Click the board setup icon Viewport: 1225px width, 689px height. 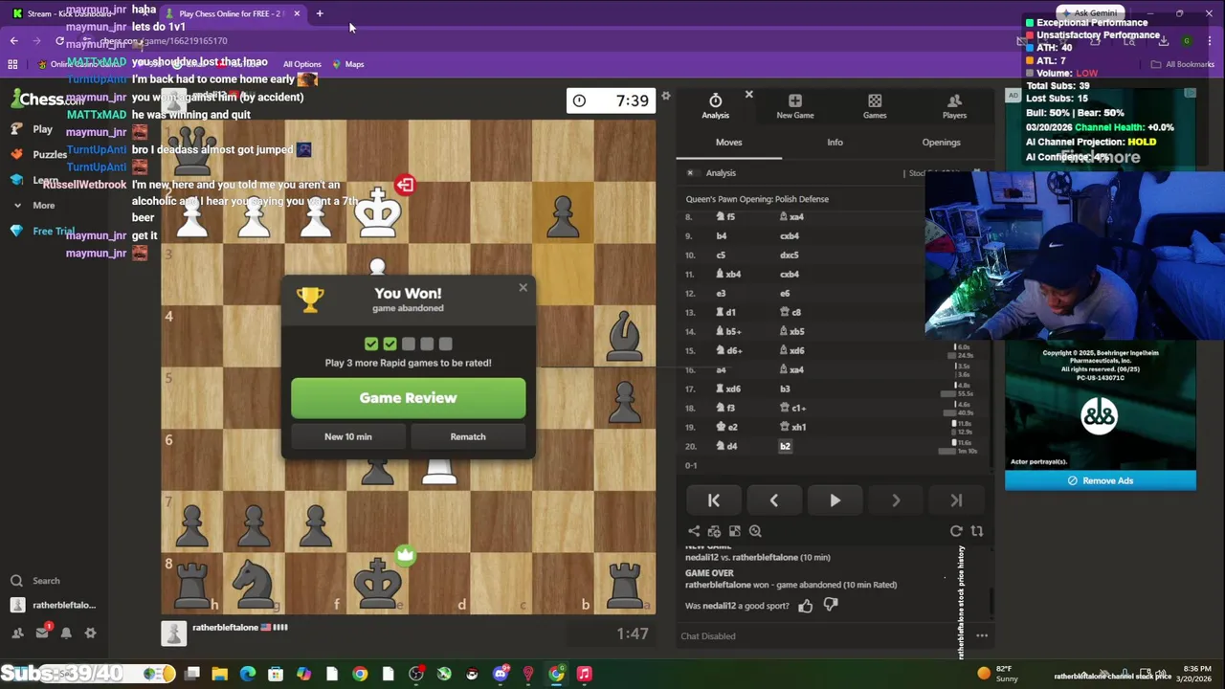pyautogui.click(x=735, y=531)
